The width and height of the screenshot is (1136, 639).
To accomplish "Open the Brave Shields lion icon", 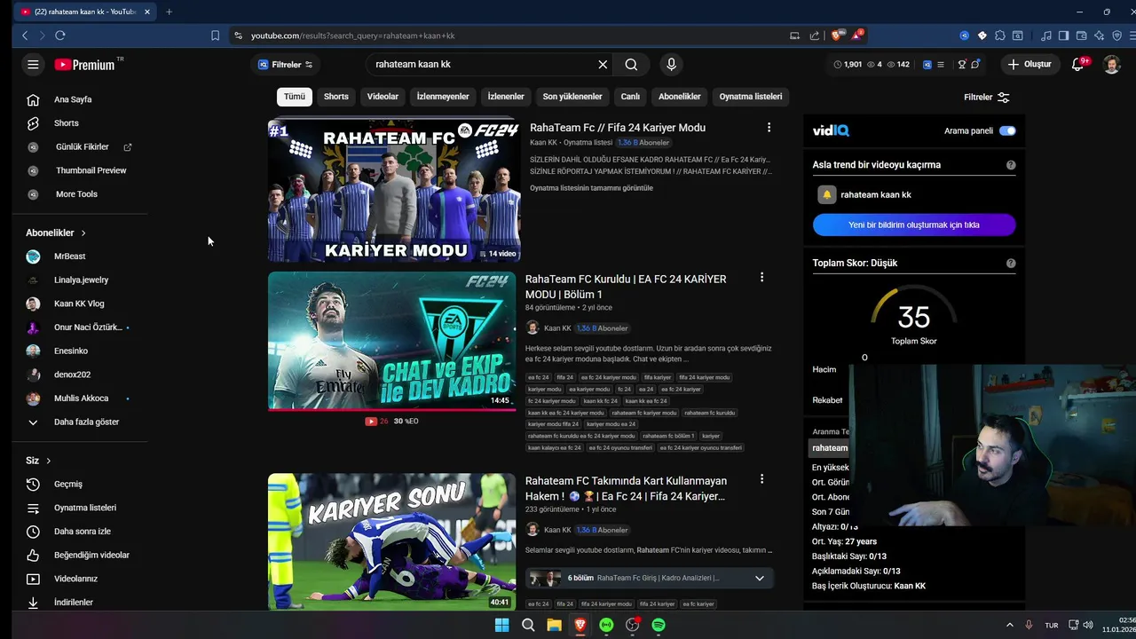I will (836, 35).
